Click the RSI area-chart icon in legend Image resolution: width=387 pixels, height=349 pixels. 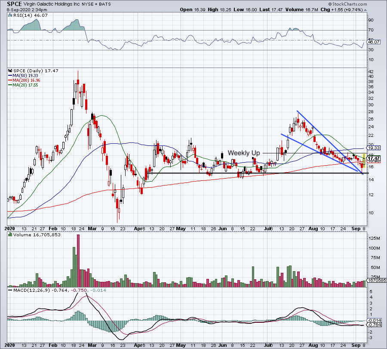pos(10,15)
